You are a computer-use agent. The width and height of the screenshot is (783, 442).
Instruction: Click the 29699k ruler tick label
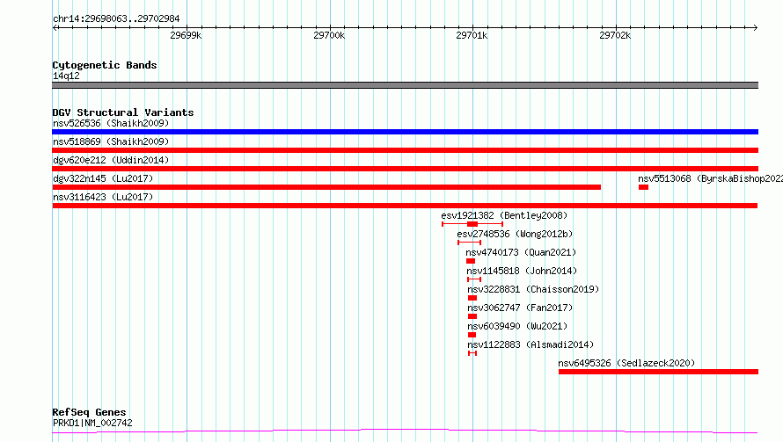coord(186,35)
